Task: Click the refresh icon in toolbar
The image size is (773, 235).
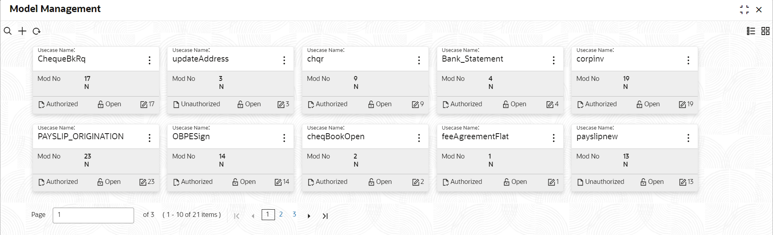Action: [x=37, y=31]
